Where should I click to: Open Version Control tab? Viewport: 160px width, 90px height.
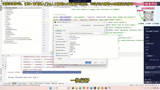pyautogui.click(x=7, y=83)
